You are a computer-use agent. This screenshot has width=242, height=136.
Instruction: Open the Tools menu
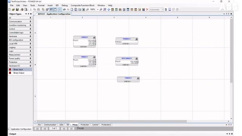point(33,5)
